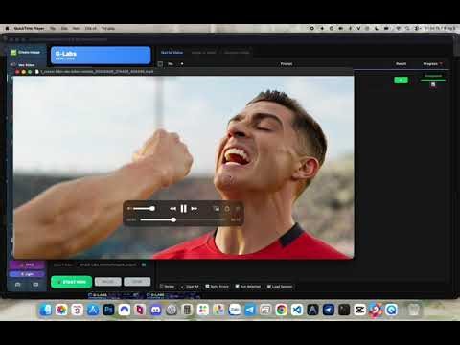460x345 pixels.
Task: Switch to the second tab after Text to Video
Action: point(203,53)
